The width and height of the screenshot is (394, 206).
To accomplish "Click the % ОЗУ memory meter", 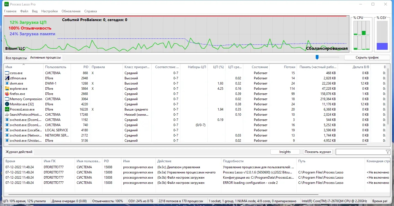I will tap(382, 35).
